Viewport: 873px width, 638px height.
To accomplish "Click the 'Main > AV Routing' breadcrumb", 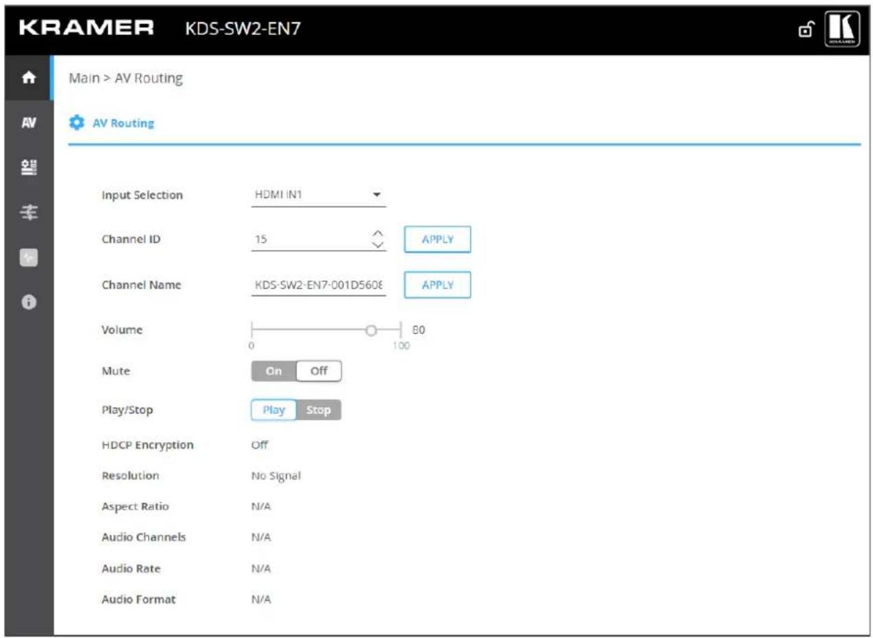I will (x=126, y=78).
